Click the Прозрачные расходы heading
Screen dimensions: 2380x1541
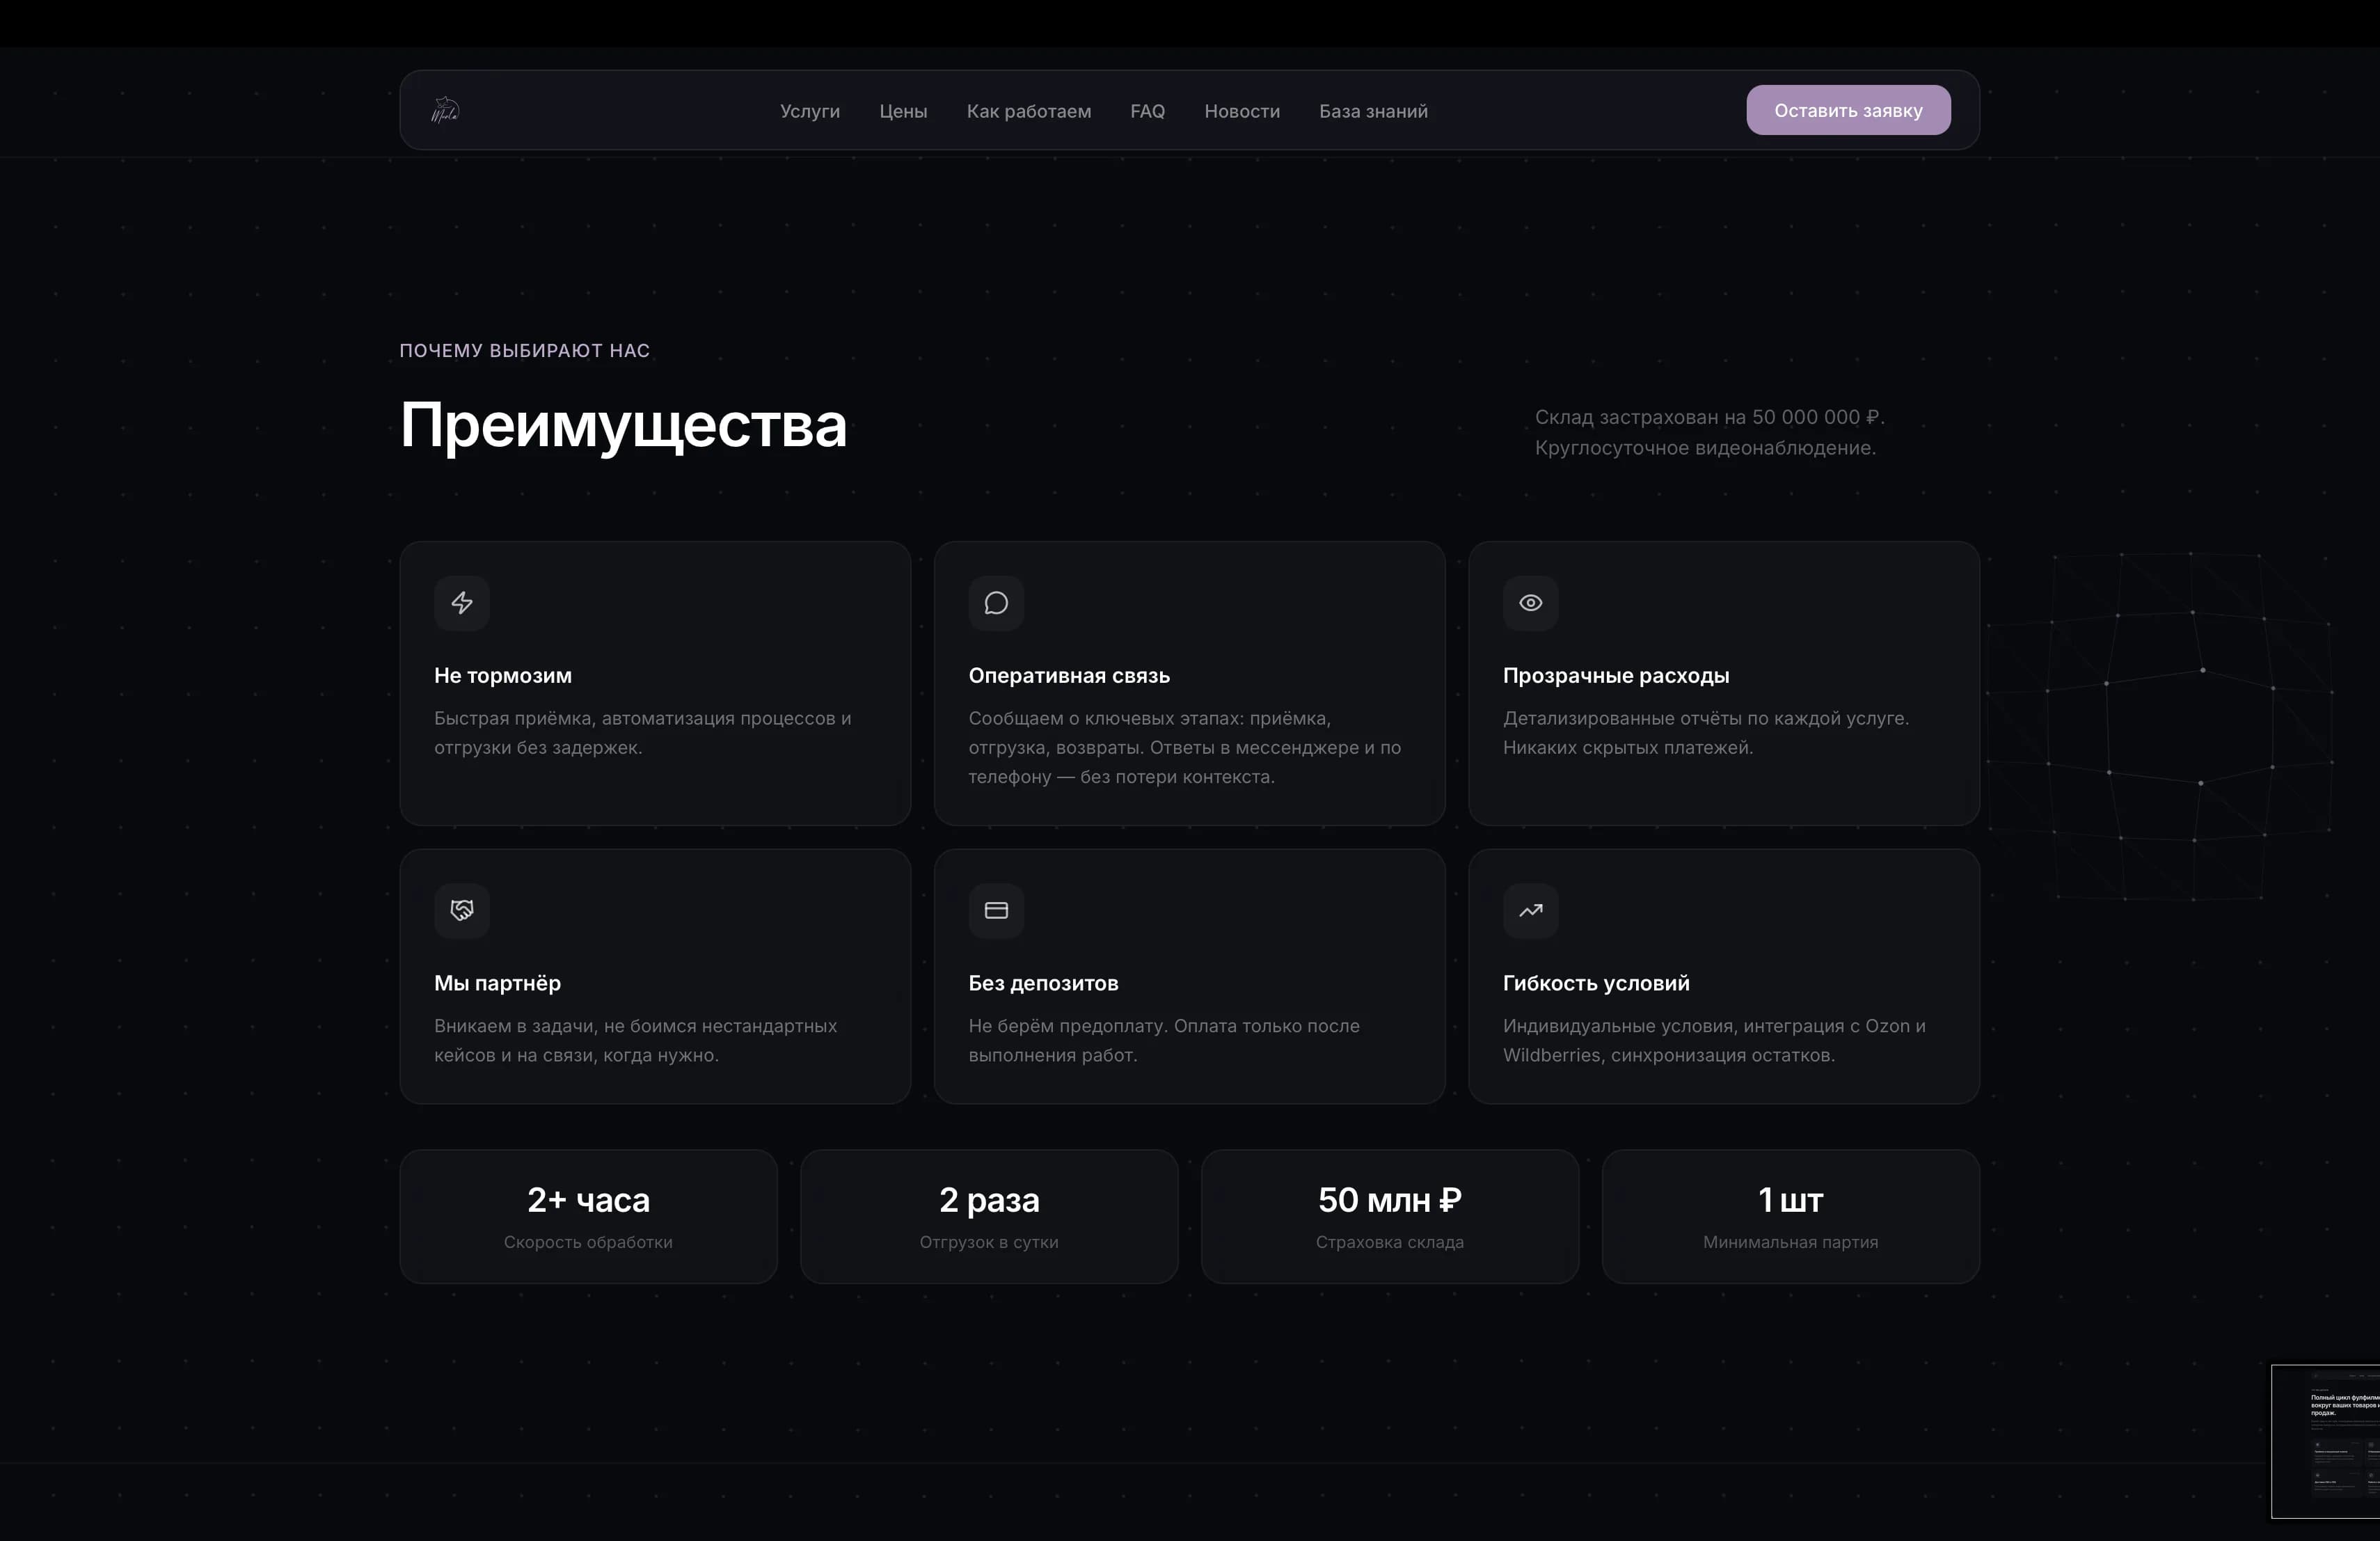(1616, 676)
